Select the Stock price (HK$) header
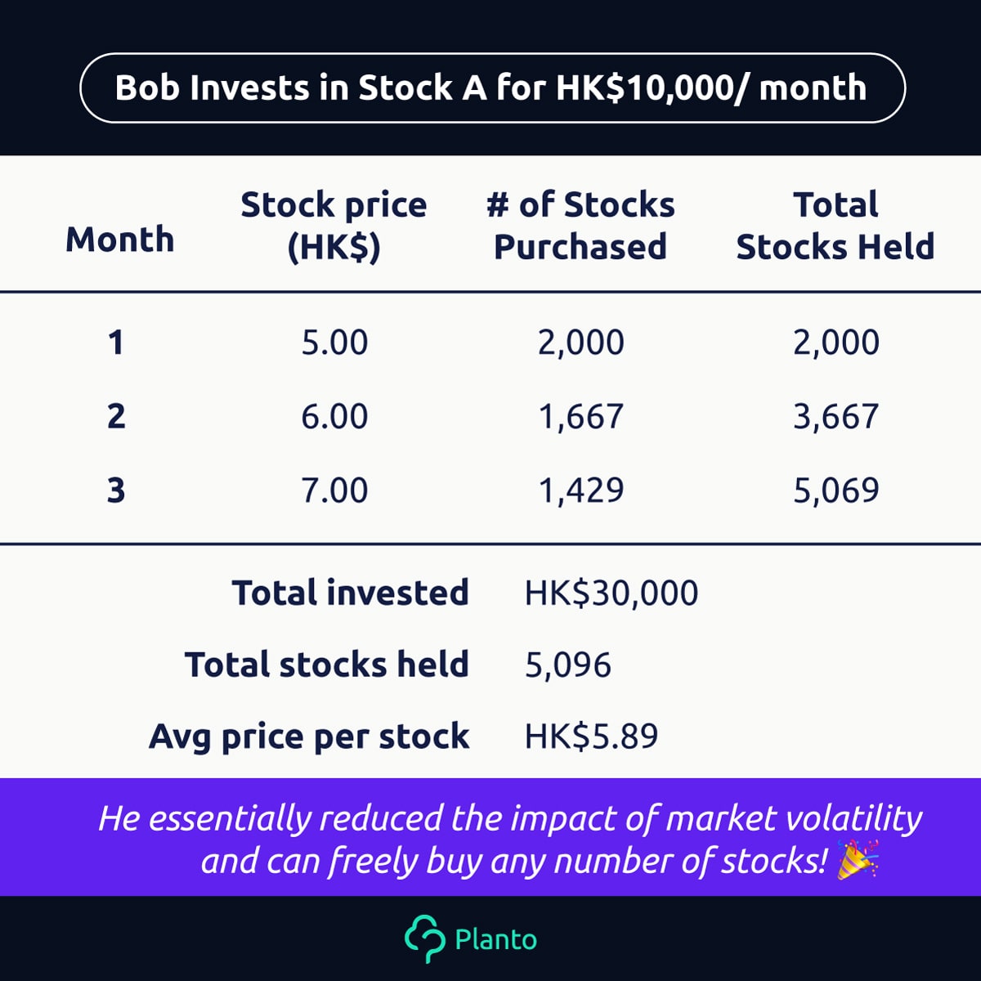This screenshot has width=981, height=981. [334, 226]
